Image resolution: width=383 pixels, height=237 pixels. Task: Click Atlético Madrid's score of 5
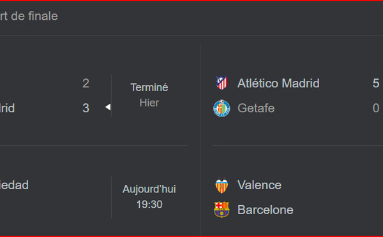click(376, 83)
